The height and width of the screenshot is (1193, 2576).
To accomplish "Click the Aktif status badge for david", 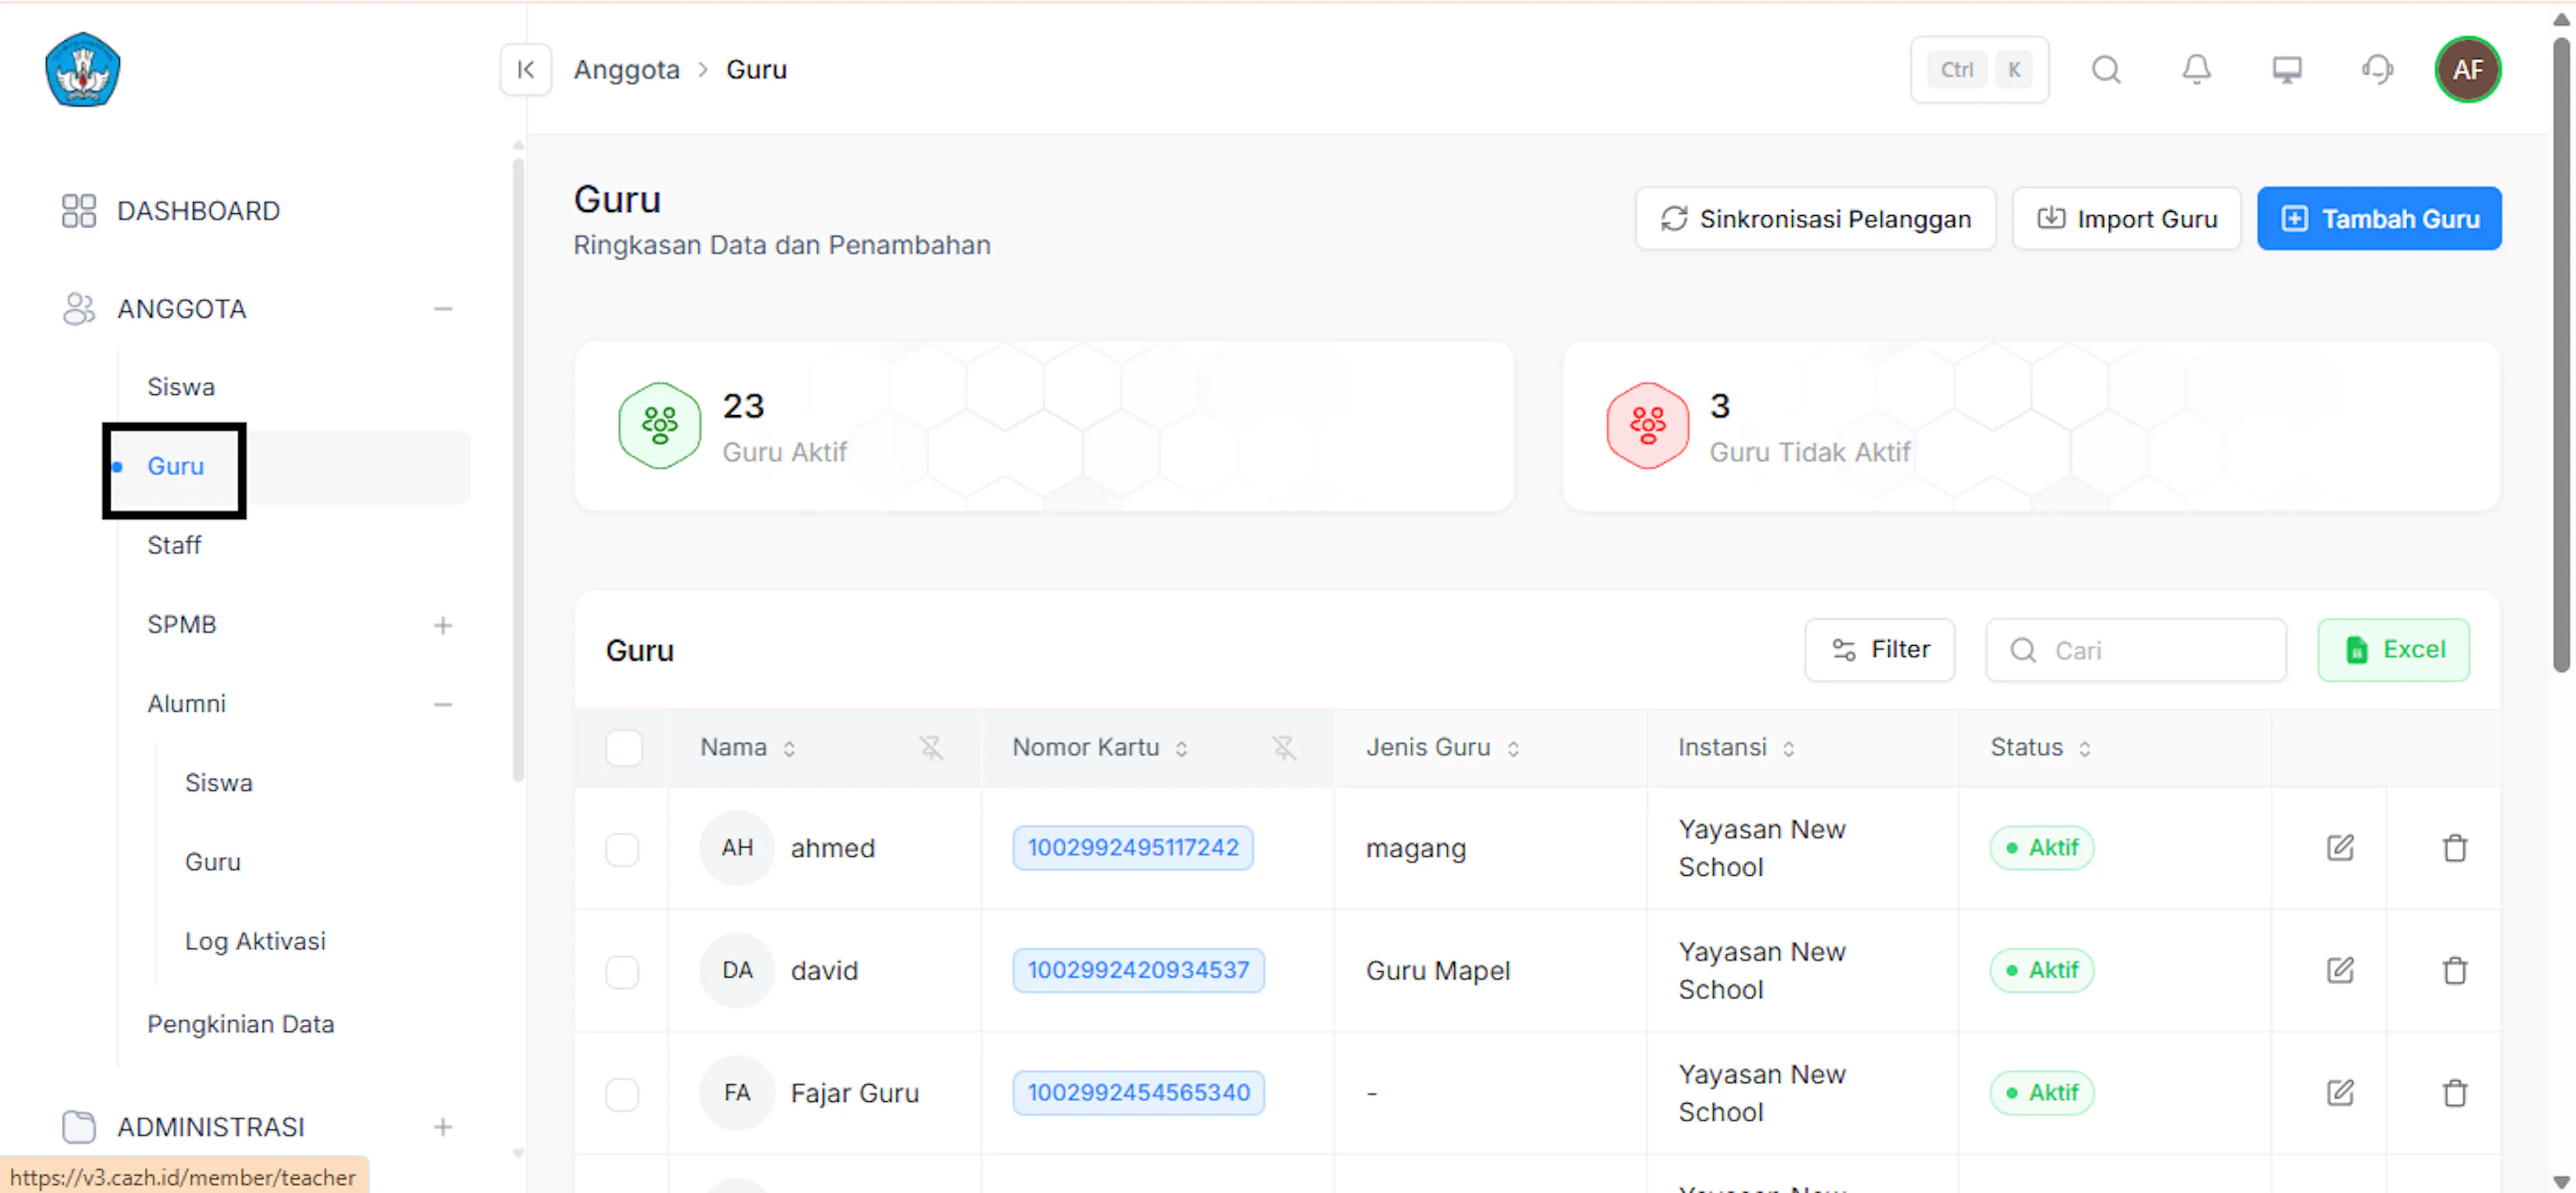I will [x=2041, y=971].
